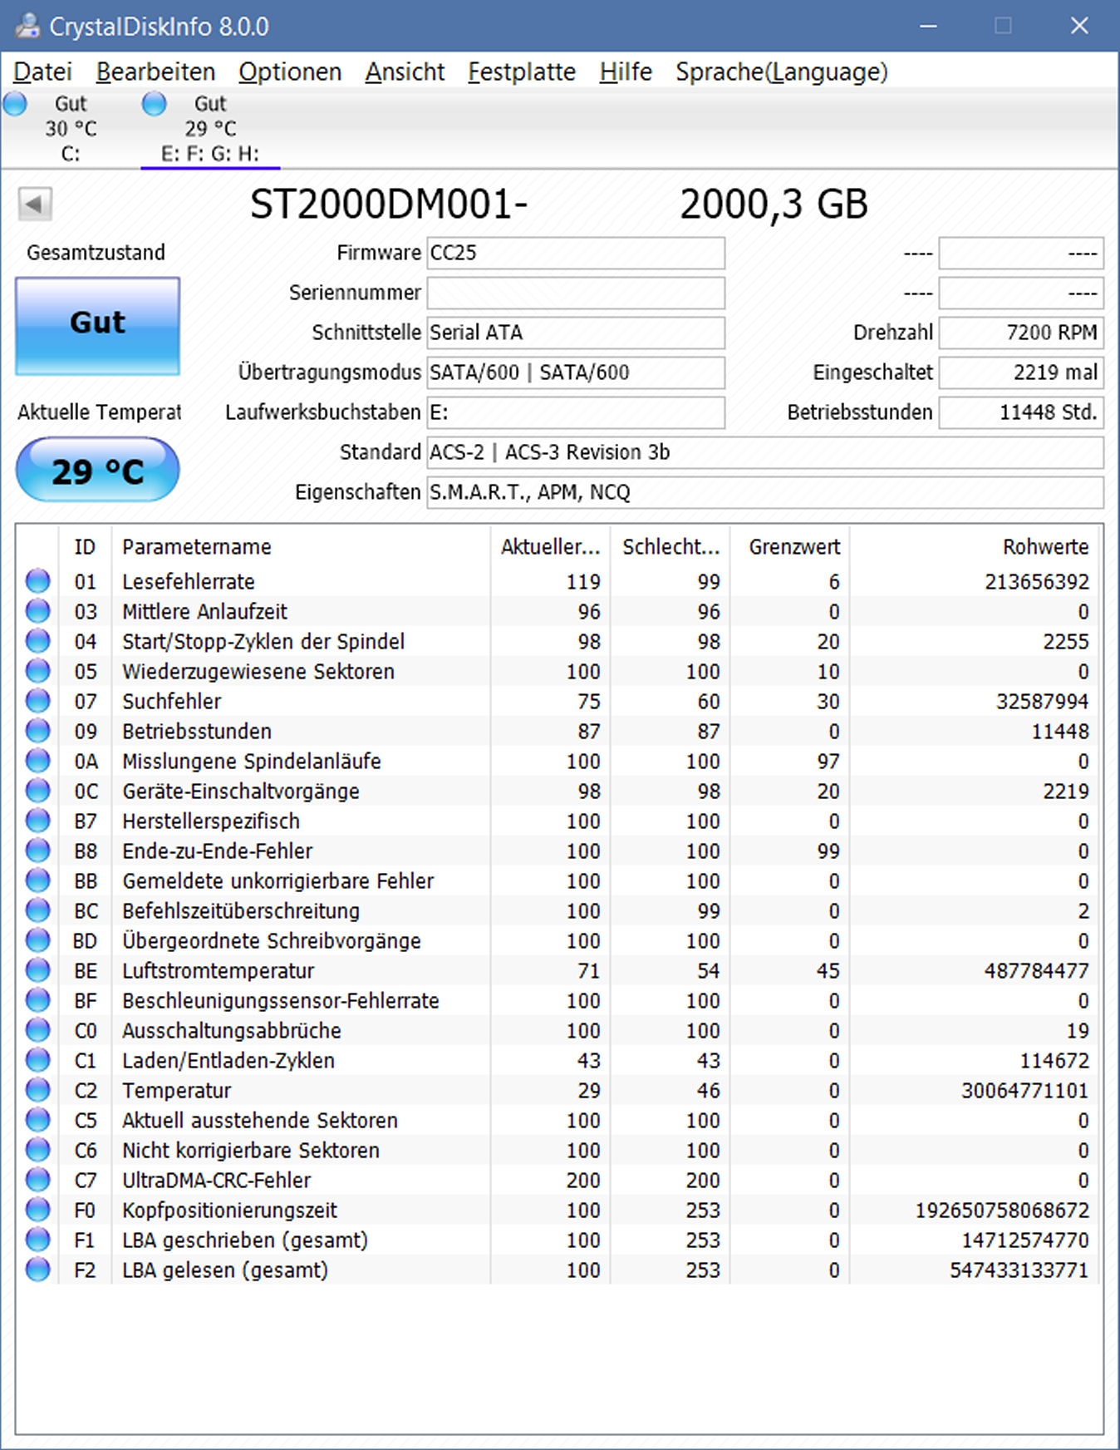
Task: Click the previous disk arrow button
Action: pyautogui.click(x=35, y=204)
